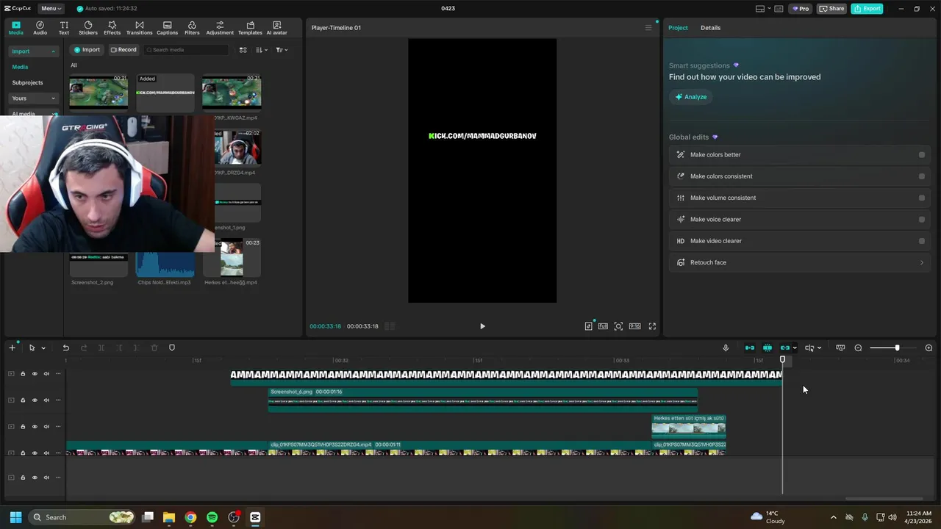Viewport: 941px width, 529px height.
Task: Open the Audio library tab
Action: pos(40,28)
